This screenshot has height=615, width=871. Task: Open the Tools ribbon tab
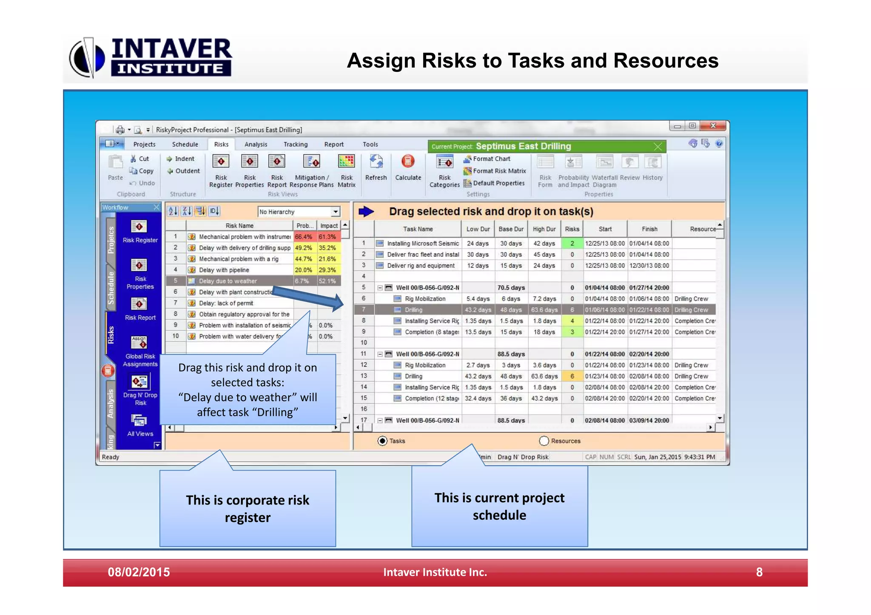[x=370, y=145]
